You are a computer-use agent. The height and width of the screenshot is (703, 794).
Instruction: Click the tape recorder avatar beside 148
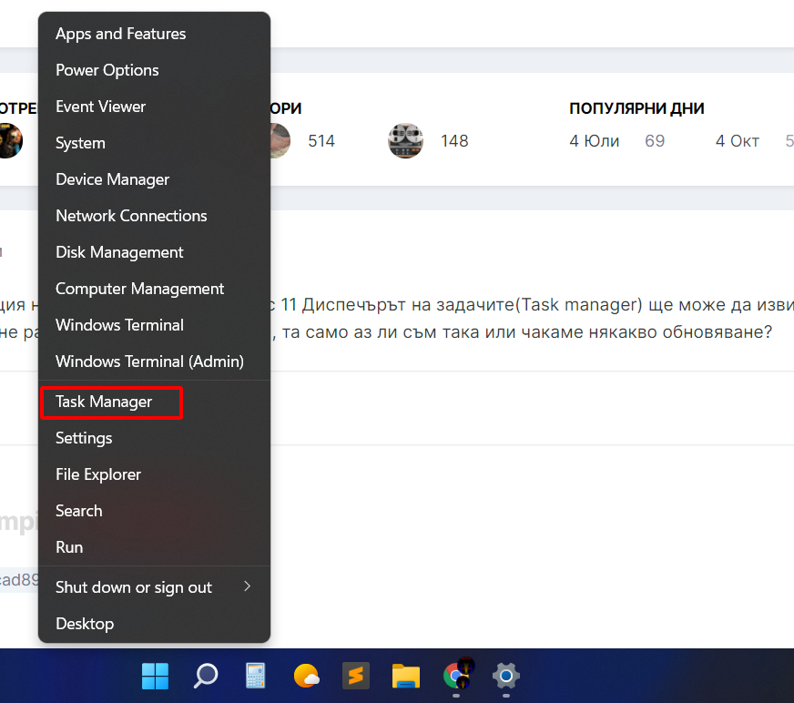tap(405, 140)
